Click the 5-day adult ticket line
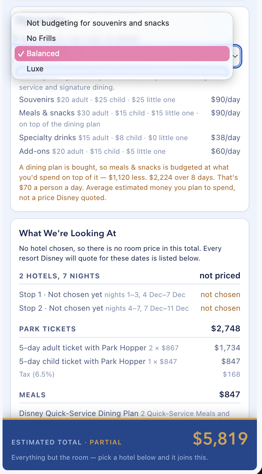This screenshot has height=474, width=262. click(130, 348)
